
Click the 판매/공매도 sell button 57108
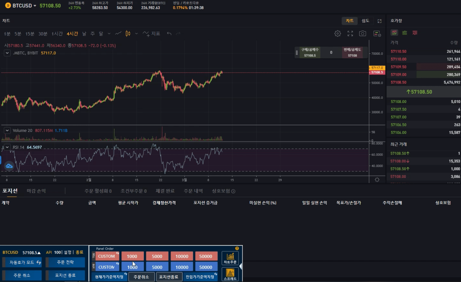[352, 53]
